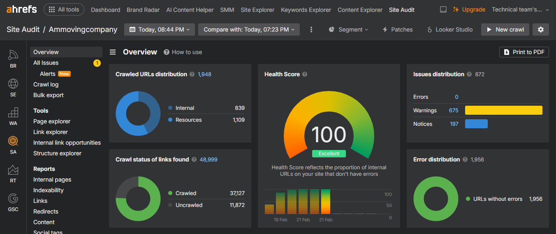Screen dimensions: 556x234
Task: Open the BR Brand Radar sidebar icon
Action: point(13,59)
